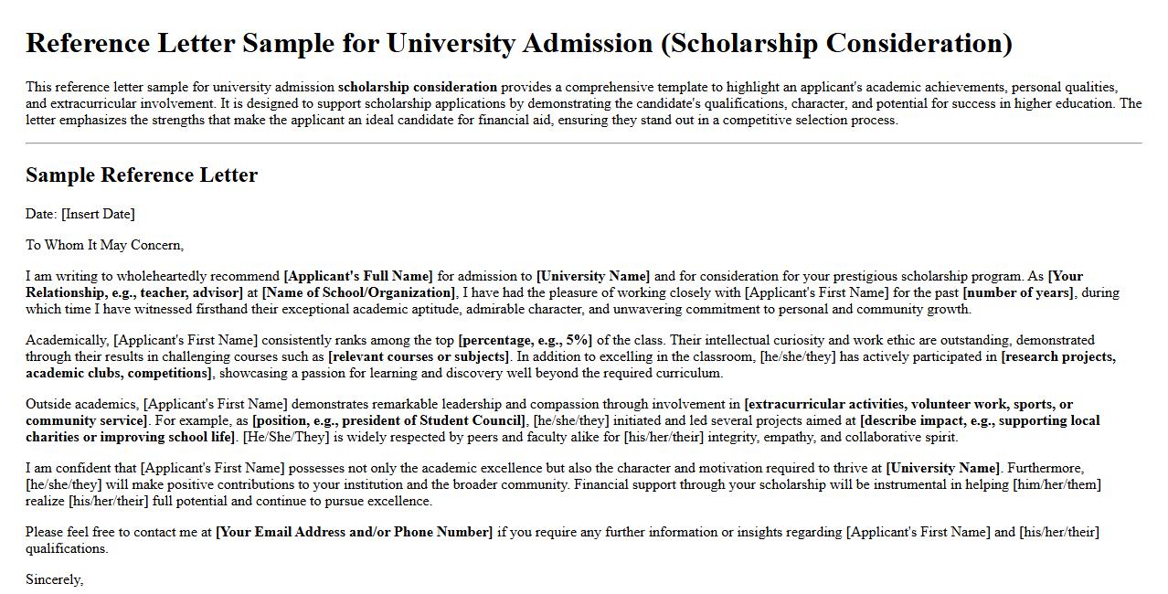Click the "[relevant courses or subjects]" placeholder
Screen dimensions: 1168x594
(419, 356)
